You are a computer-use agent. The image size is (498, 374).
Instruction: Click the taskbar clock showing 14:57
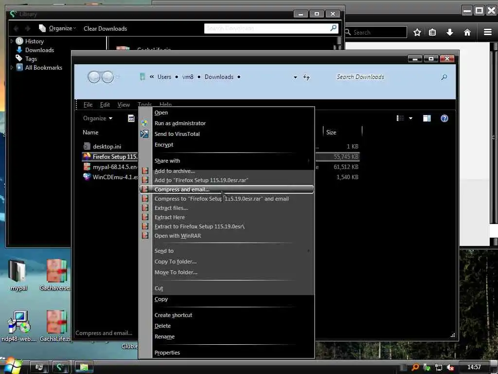tap(474, 367)
